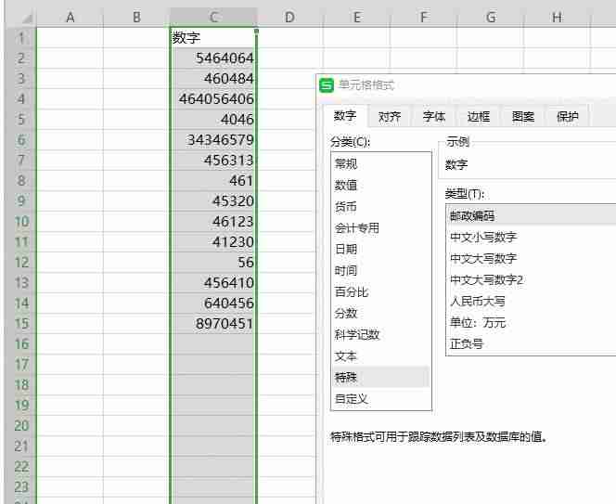616x504 pixels.
Task: Click cell with value 456410
Action: [213, 283]
